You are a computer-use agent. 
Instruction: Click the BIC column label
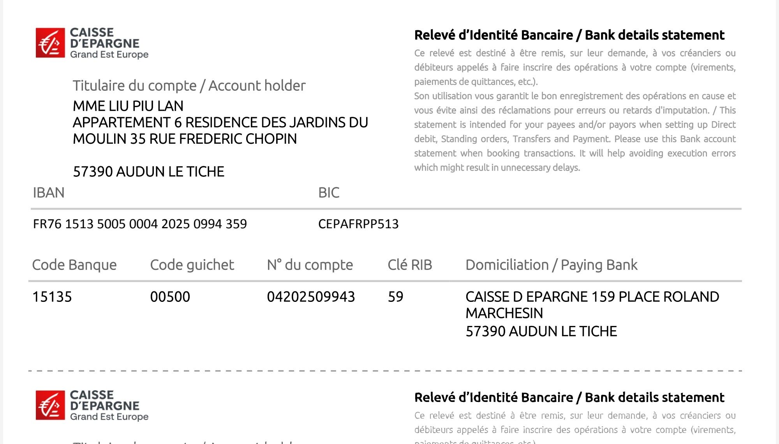(329, 193)
